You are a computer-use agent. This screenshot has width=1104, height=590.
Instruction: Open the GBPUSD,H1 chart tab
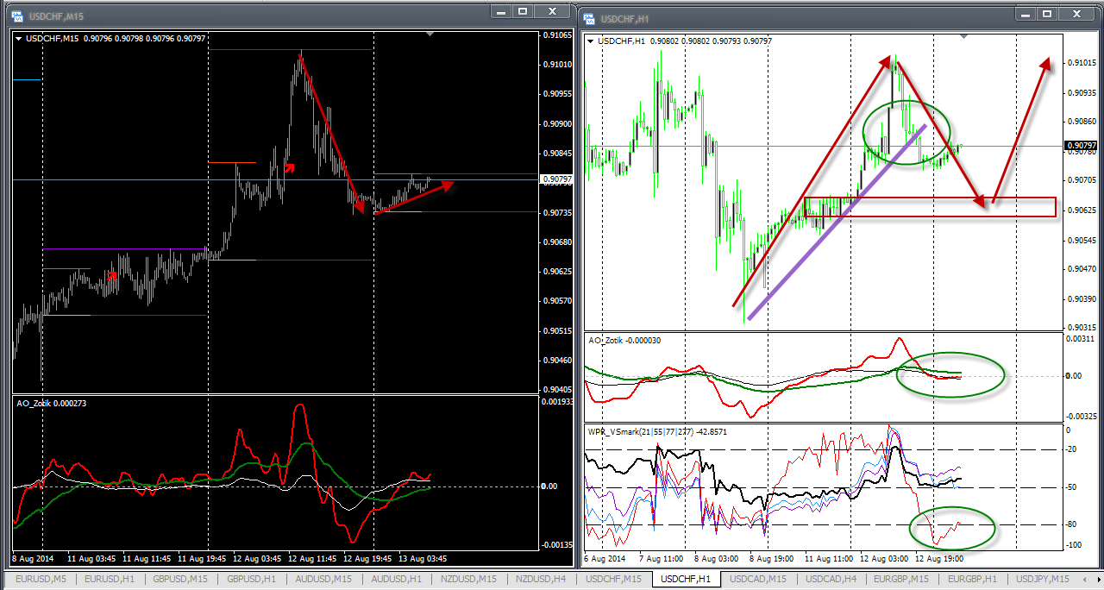point(251,579)
